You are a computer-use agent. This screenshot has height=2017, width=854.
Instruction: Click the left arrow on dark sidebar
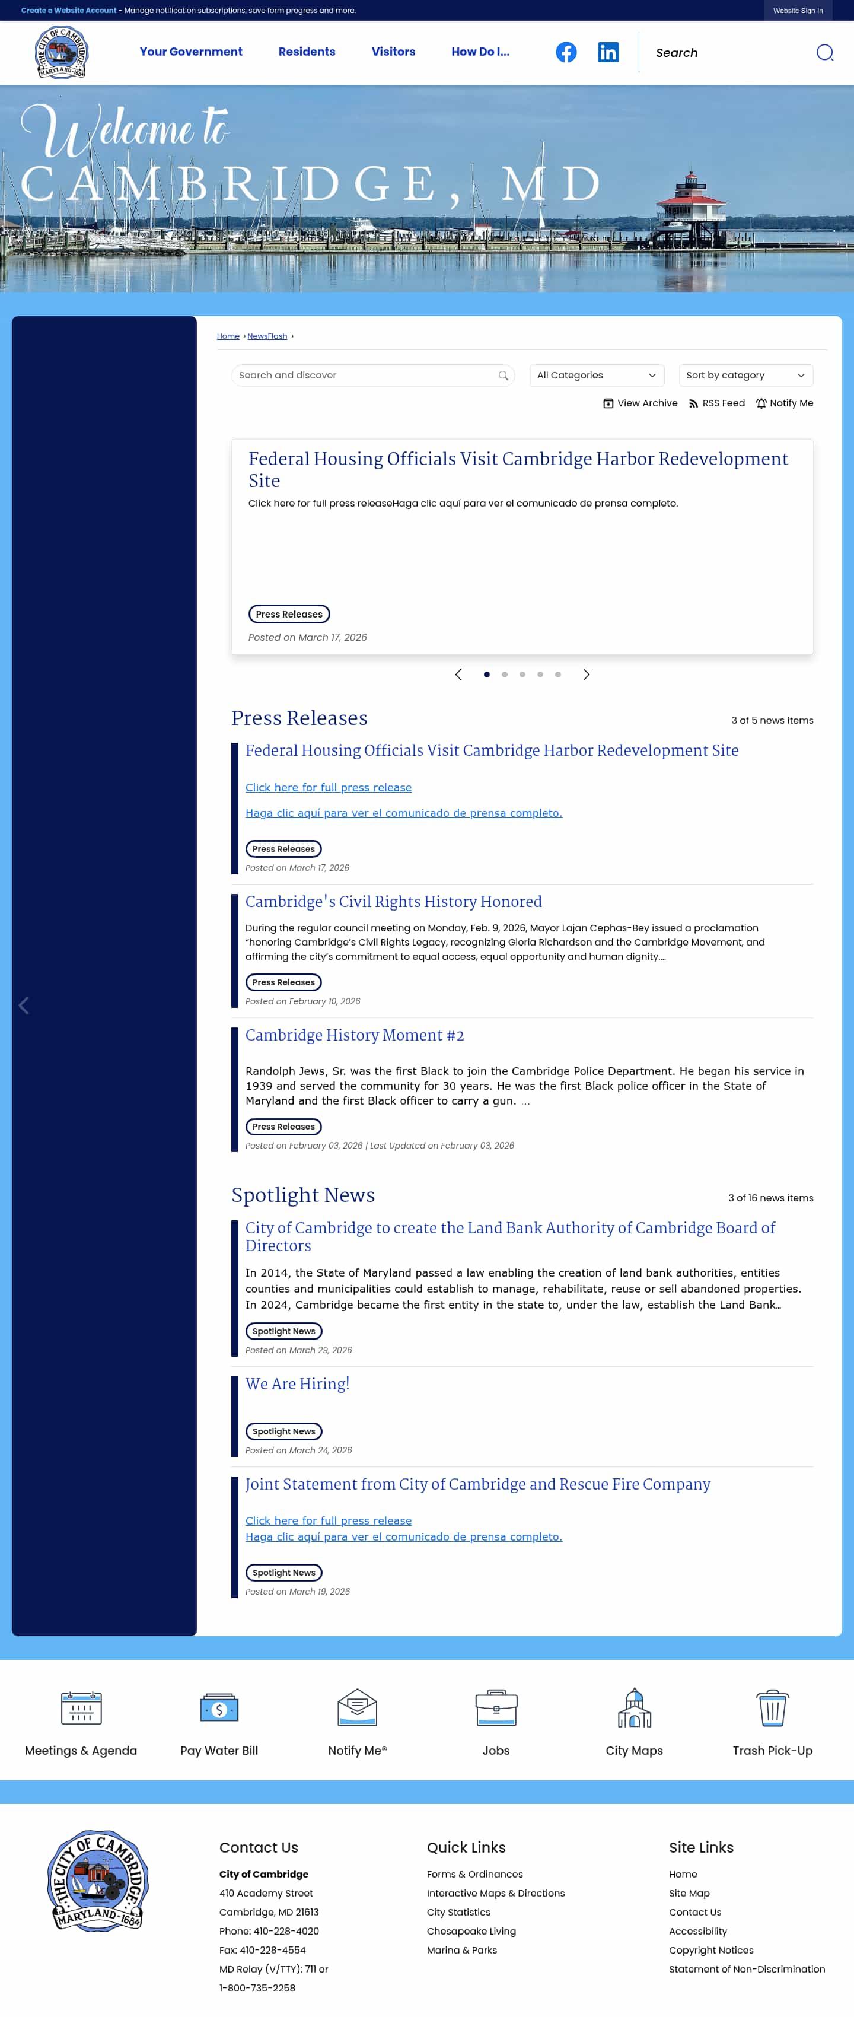click(24, 1006)
